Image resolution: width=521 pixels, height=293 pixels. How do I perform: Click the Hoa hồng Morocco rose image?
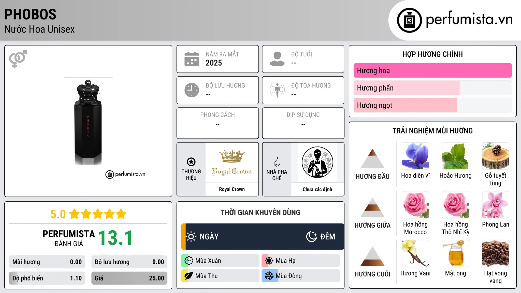415,205
